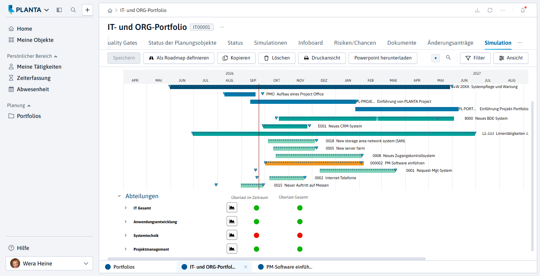Open the Hilfe link
This screenshot has height=276, width=540.
pos(23,248)
